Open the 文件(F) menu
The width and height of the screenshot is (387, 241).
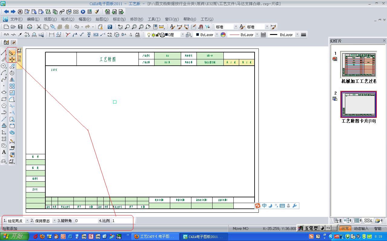click(16, 19)
